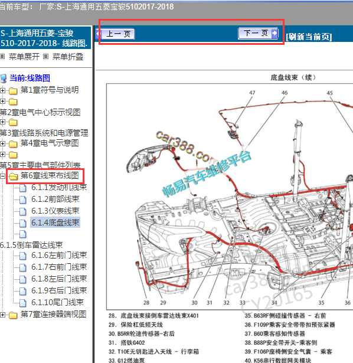353x363 pixels.
Task: Expand the 第1章符号与说明 node
Action: click(x=2, y=90)
